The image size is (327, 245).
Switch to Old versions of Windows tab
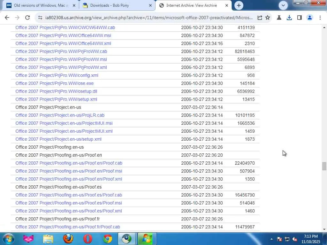[41, 5]
